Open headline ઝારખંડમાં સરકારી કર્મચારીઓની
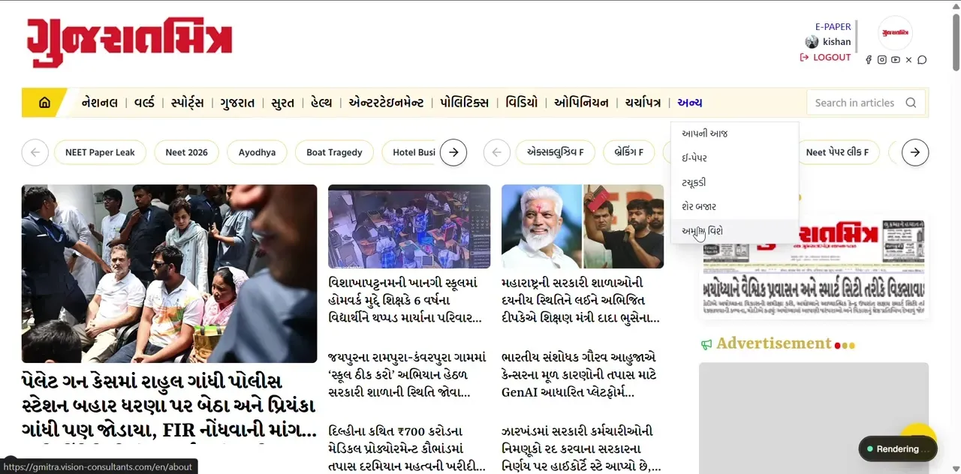The image size is (961, 474). (x=581, y=448)
